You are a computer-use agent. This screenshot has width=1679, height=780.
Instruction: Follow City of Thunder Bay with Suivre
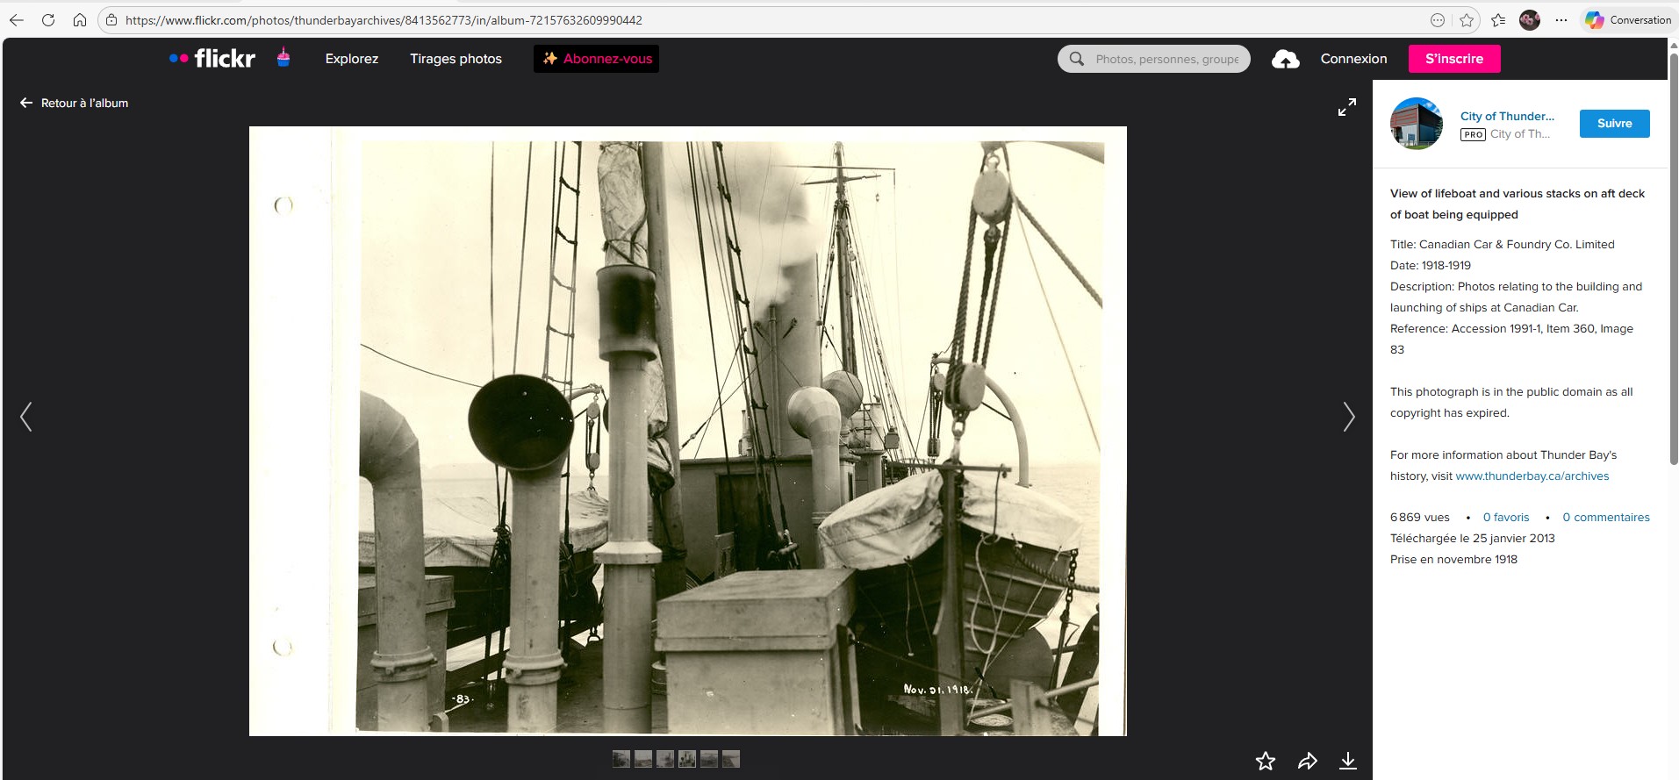click(1614, 124)
